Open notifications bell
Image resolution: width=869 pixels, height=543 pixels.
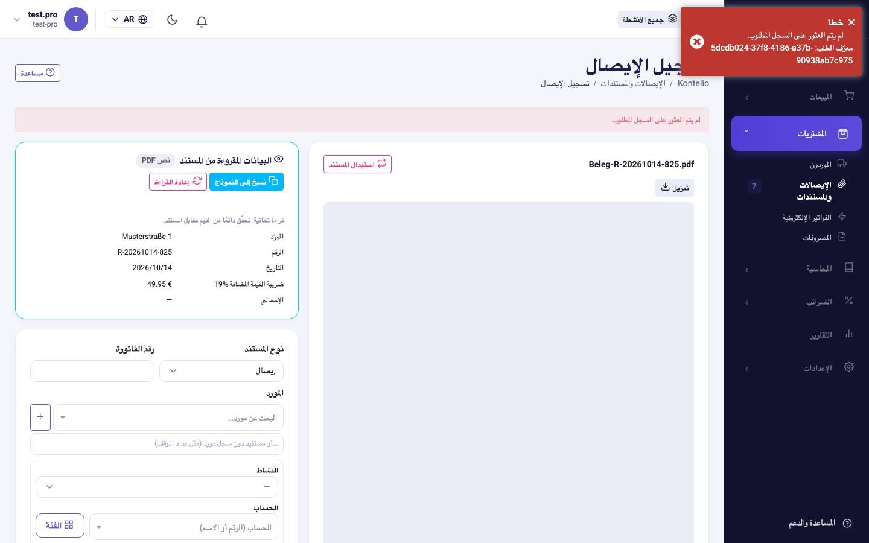click(x=202, y=21)
